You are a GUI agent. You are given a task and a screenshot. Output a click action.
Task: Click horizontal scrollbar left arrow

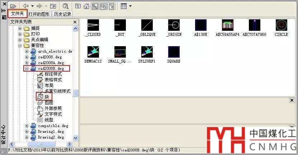coord(12,144)
